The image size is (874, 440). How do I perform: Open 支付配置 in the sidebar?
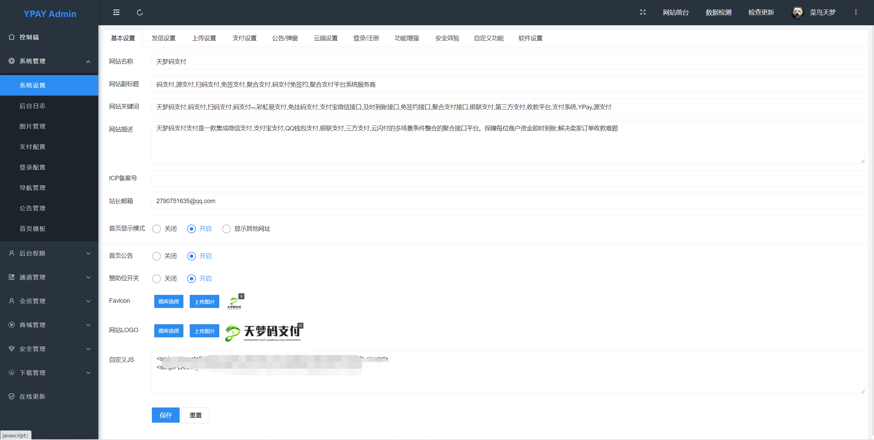pos(49,147)
